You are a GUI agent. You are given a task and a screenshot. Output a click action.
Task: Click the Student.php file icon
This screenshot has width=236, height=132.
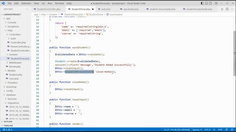coord(7,74)
